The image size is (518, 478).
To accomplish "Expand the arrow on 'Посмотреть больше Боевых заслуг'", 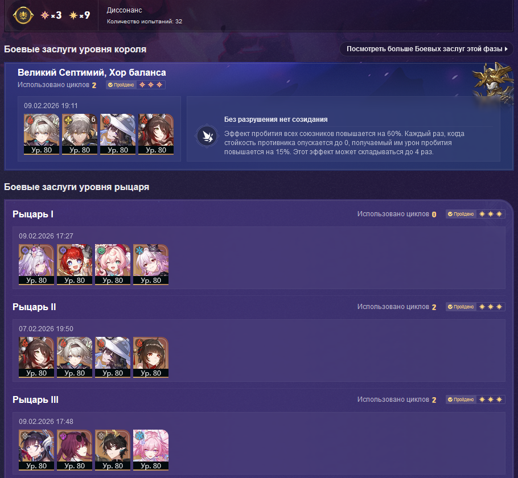I will (x=506, y=49).
